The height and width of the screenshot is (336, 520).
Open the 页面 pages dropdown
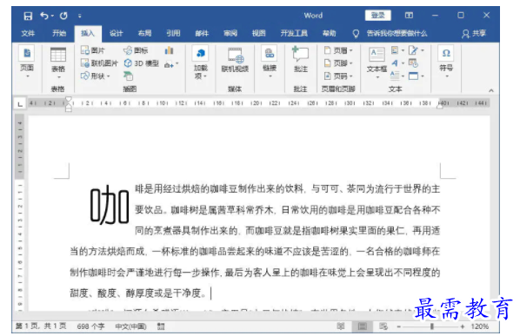(27, 63)
